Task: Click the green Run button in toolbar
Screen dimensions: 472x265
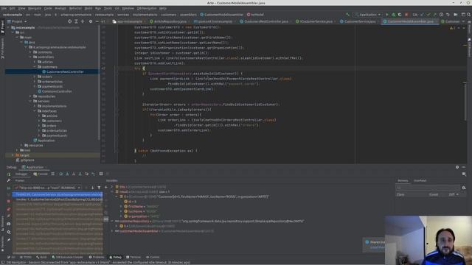Action: pyautogui.click(x=386, y=15)
